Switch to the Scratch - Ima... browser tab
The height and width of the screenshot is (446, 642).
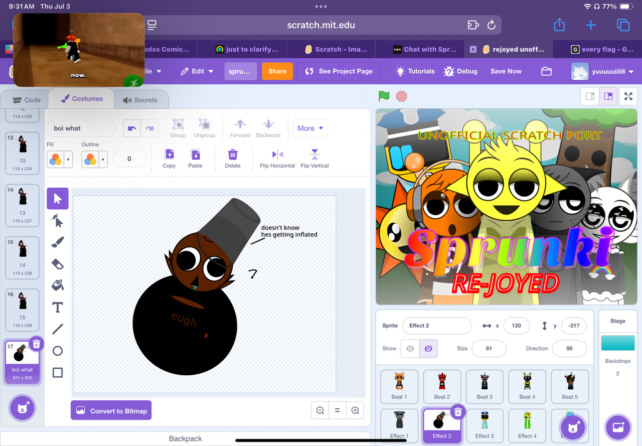point(336,49)
